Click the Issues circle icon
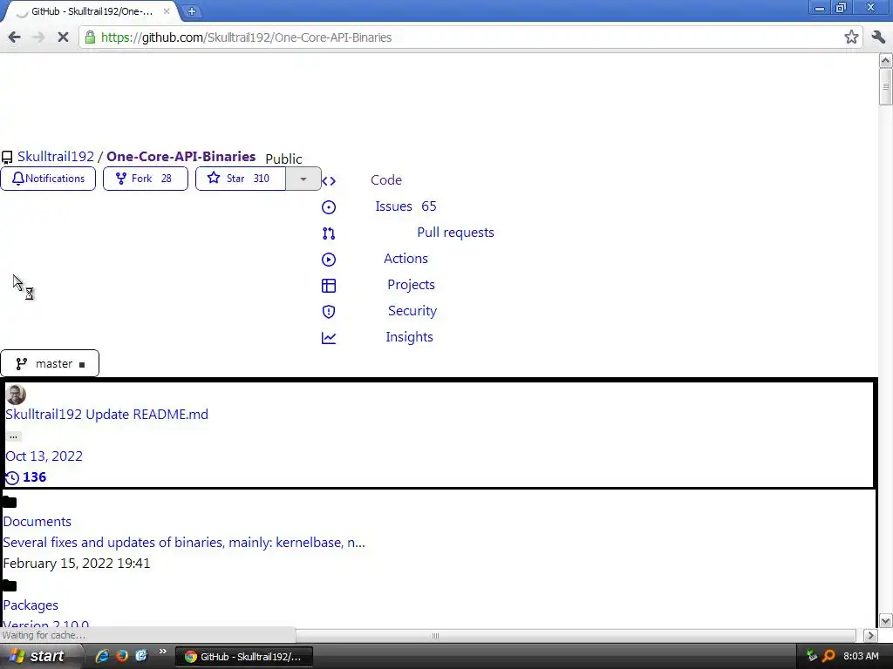Screen dimensions: 893x669 tap(329, 207)
